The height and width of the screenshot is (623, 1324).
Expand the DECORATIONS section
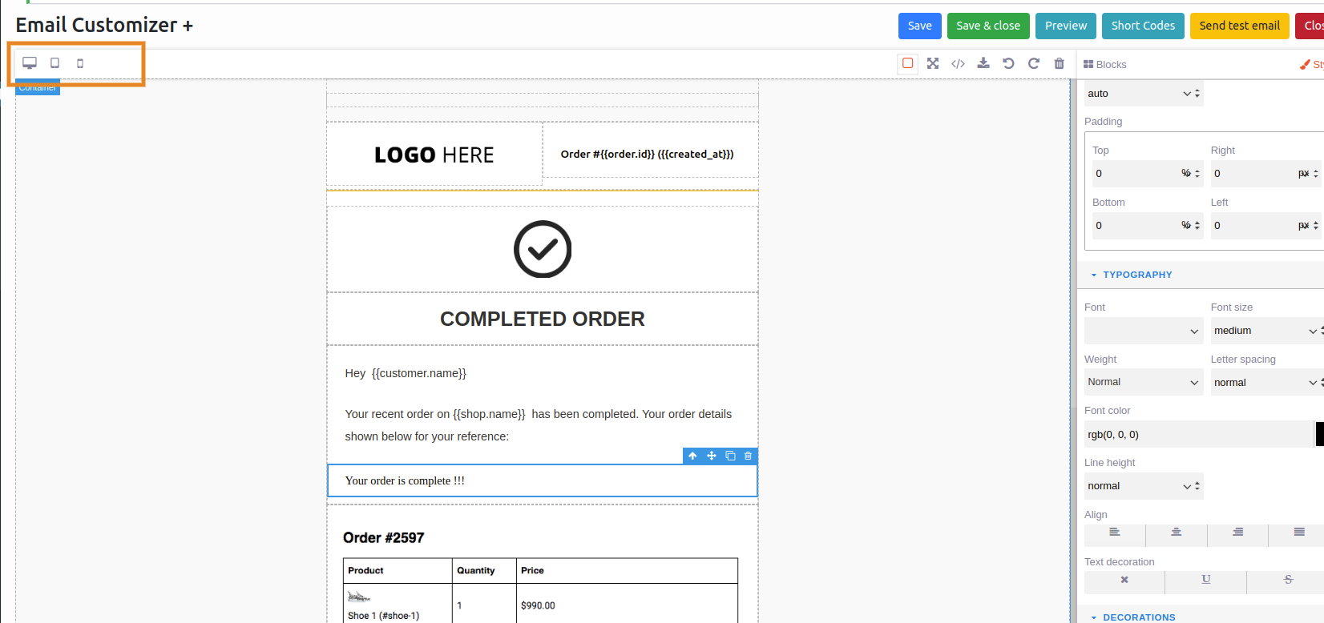tap(1132, 617)
